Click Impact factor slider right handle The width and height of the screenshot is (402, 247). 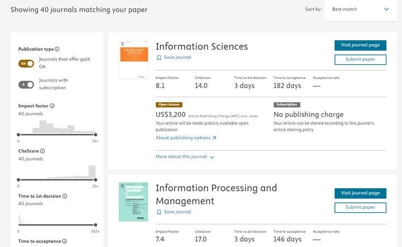[x=95, y=135]
